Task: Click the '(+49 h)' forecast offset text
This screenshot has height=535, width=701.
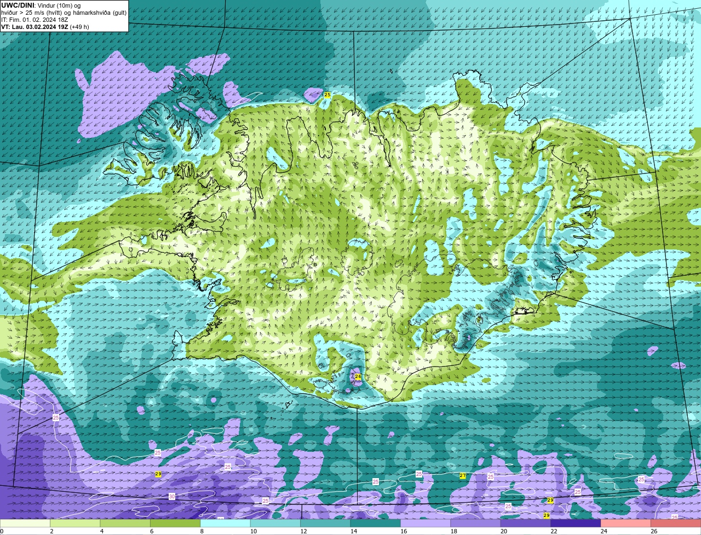Action: tap(79, 27)
